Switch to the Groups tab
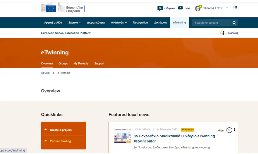This screenshot has height=154, width=258. pos(63,64)
